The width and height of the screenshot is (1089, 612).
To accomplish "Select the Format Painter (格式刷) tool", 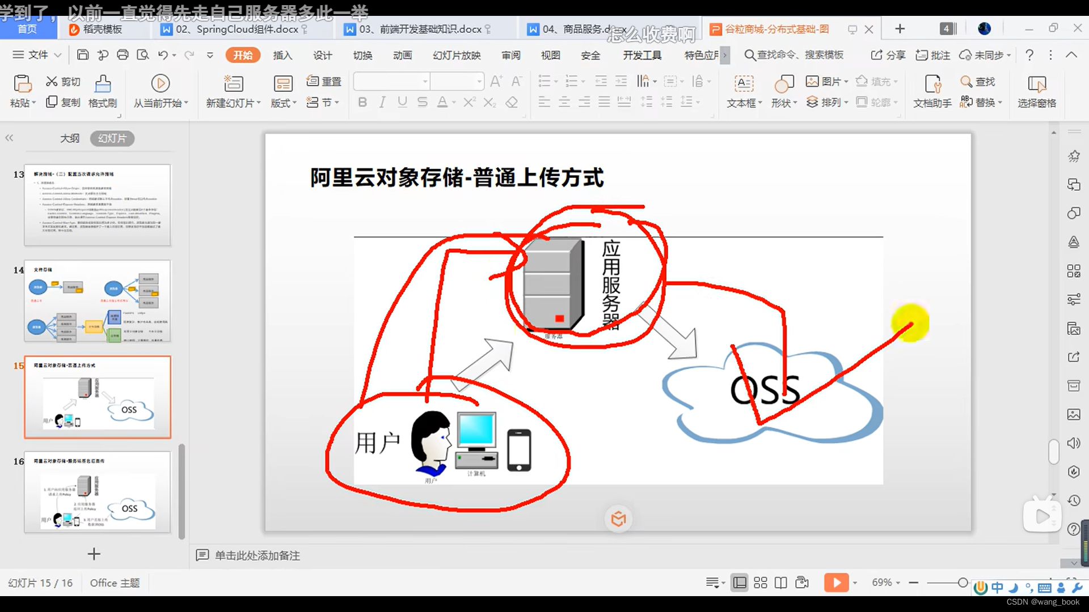I will pos(103,91).
